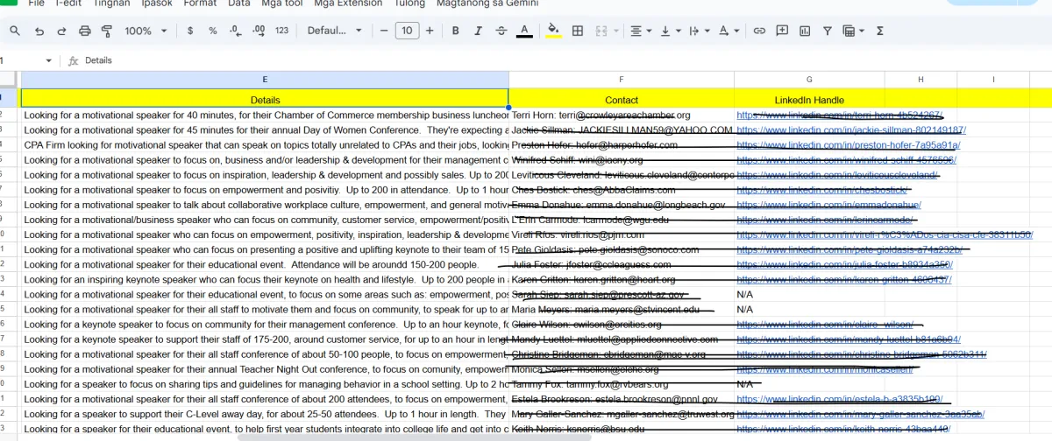Insert a comment with the comment icon
The image size is (1052, 441).
(782, 31)
